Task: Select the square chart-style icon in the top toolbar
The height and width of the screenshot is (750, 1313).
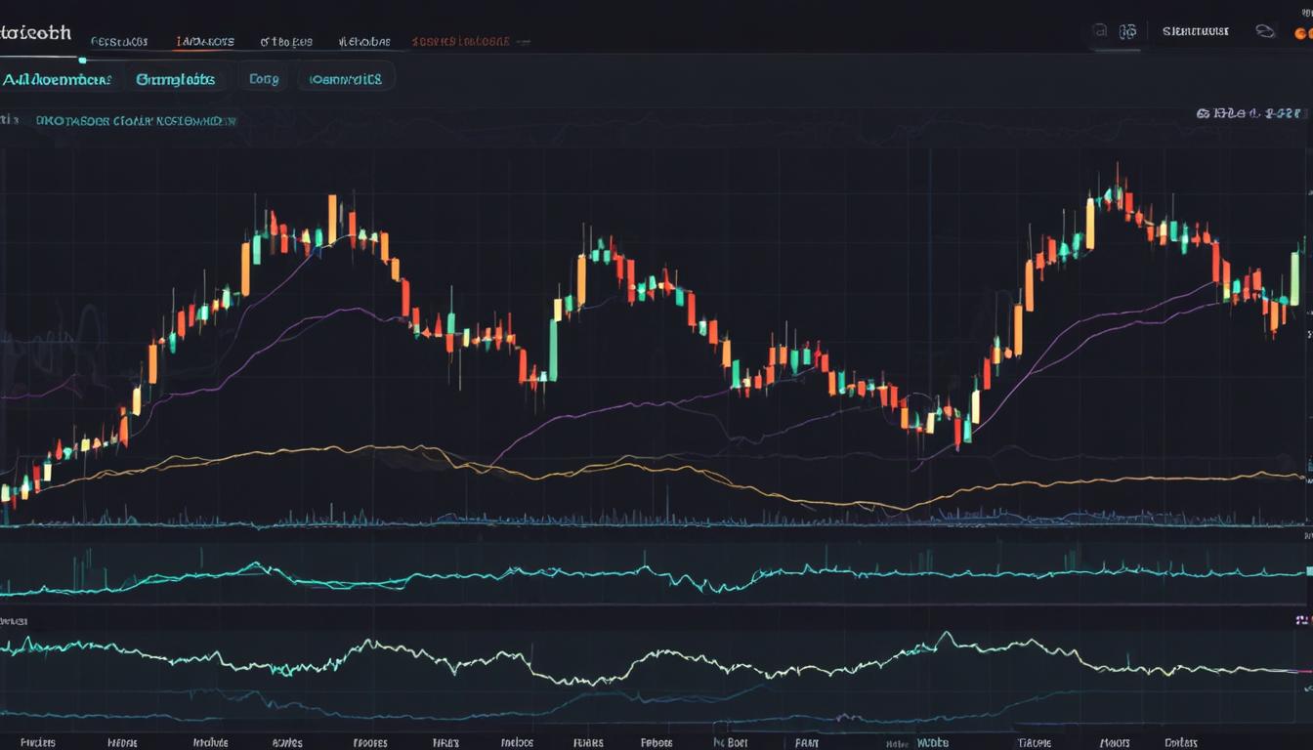Action: pyautogui.click(x=1102, y=31)
